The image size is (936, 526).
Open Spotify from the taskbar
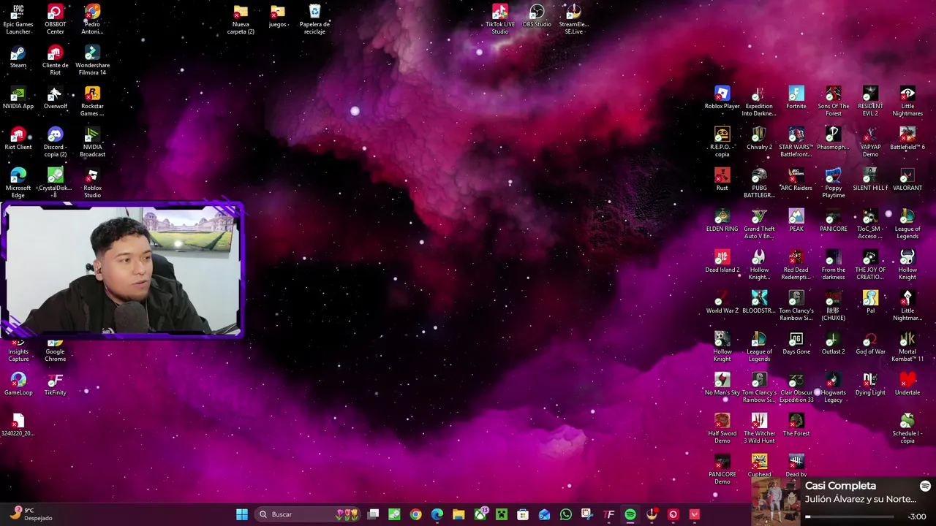pyautogui.click(x=630, y=514)
